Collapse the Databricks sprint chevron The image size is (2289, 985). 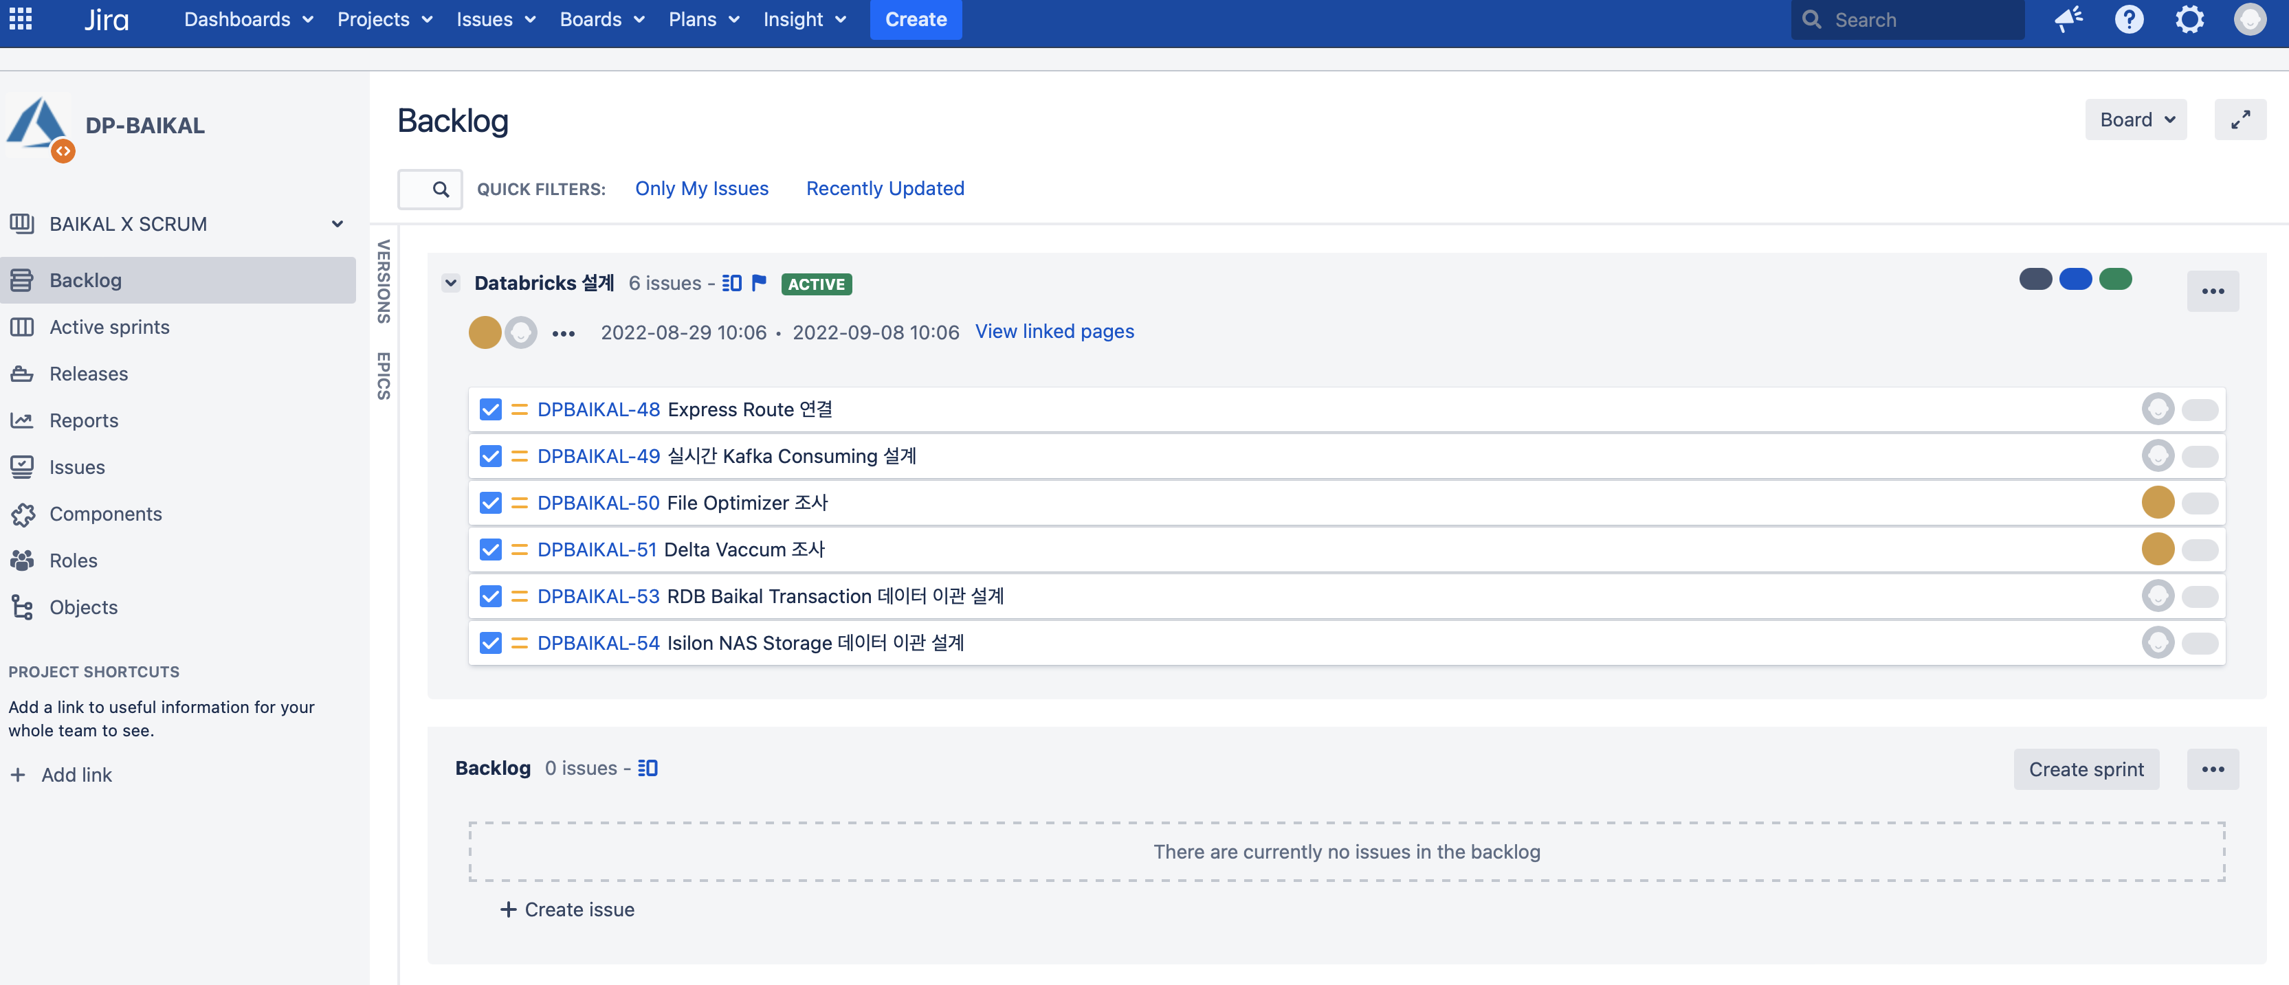point(452,283)
